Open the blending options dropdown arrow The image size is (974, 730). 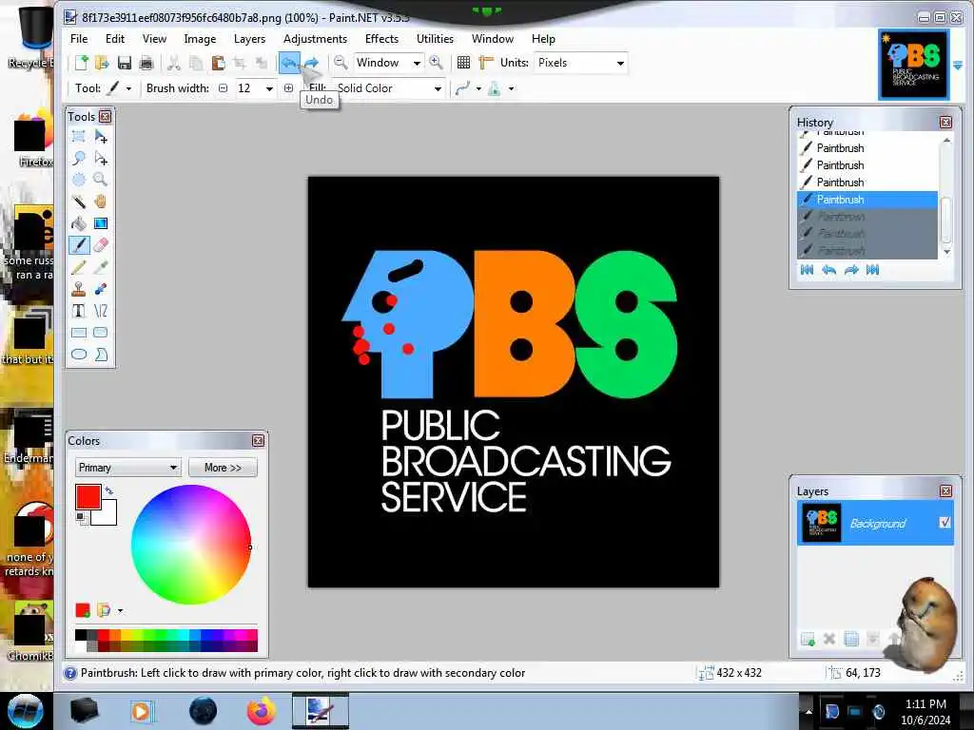pyautogui.click(x=511, y=88)
